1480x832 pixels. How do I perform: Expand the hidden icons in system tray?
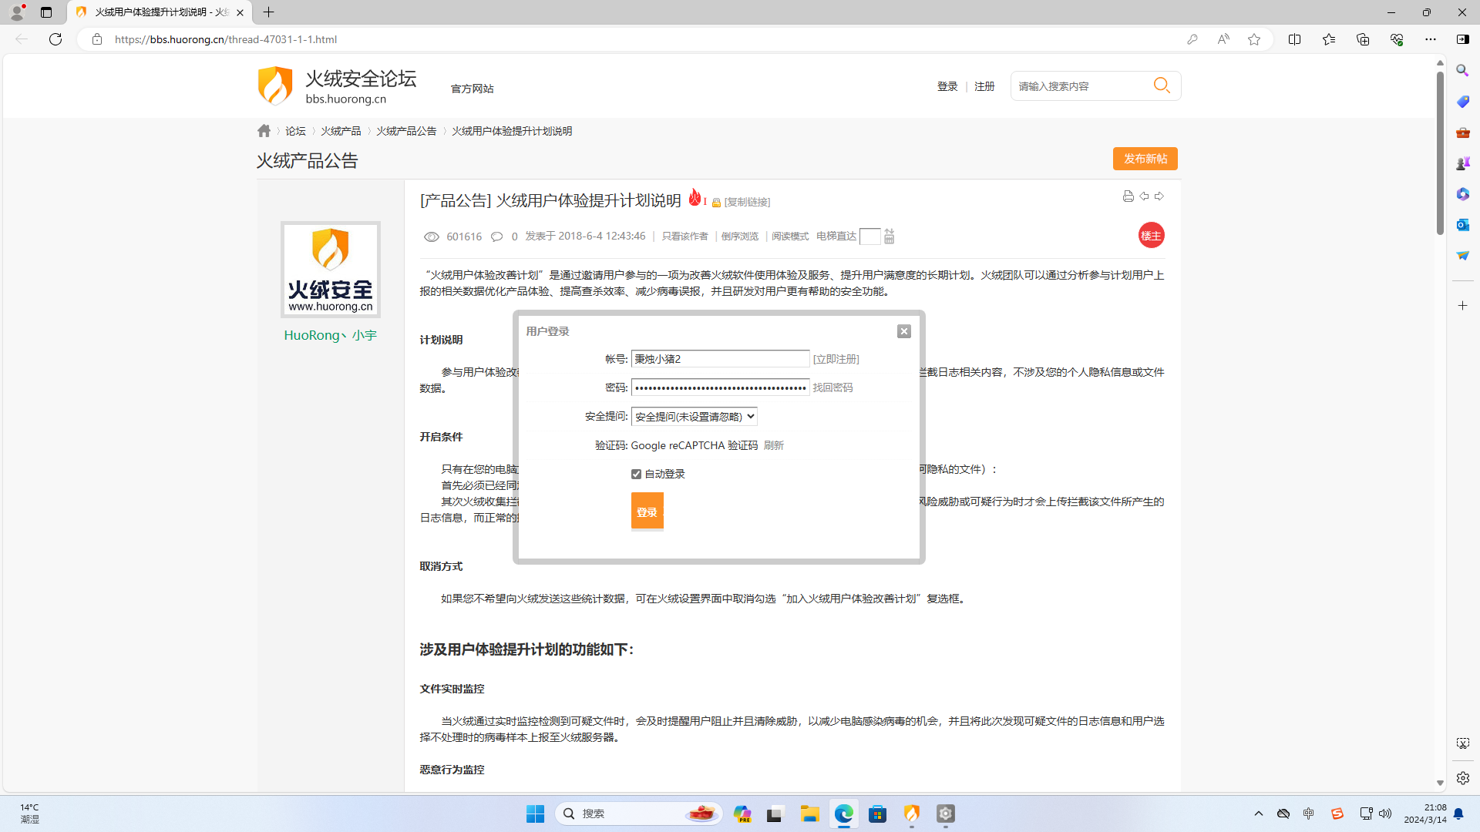coord(1259,814)
